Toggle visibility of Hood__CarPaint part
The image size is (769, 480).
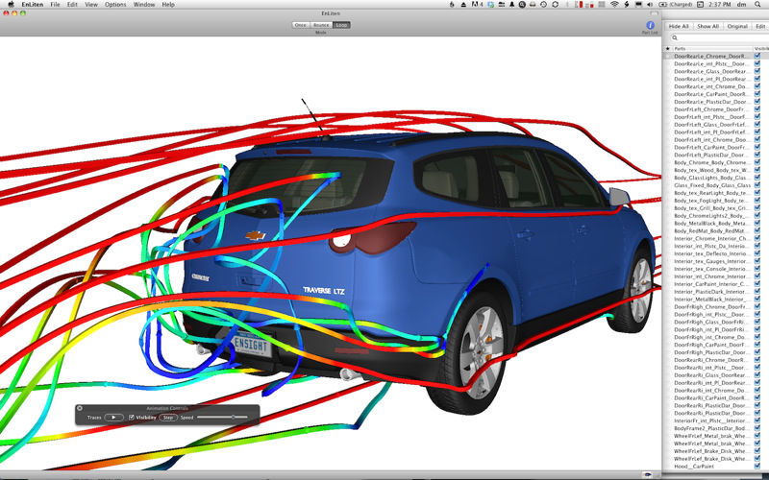[x=757, y=467]
